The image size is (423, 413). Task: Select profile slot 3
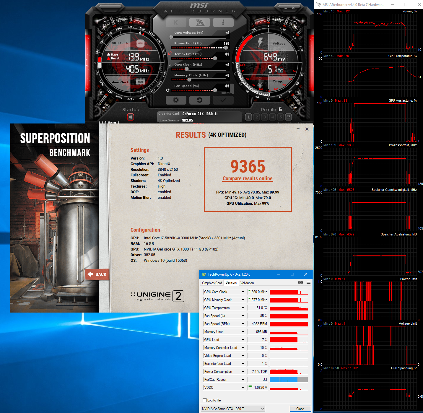(x=265, y=117)
